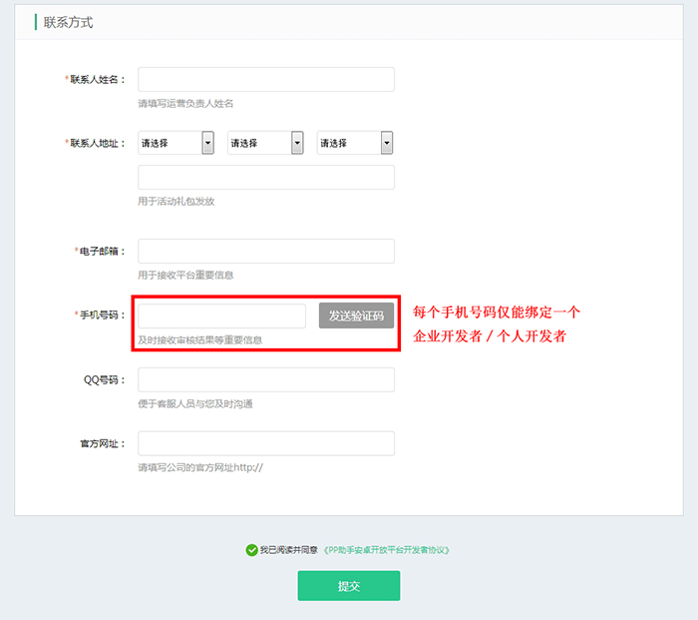Click the 官方网址 field label
Viewport: 698px width, 620px height.
[x=104, y=443]
